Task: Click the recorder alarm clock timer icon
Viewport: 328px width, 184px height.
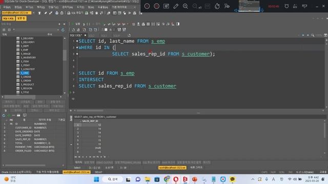Action: (x=286, y=6)
